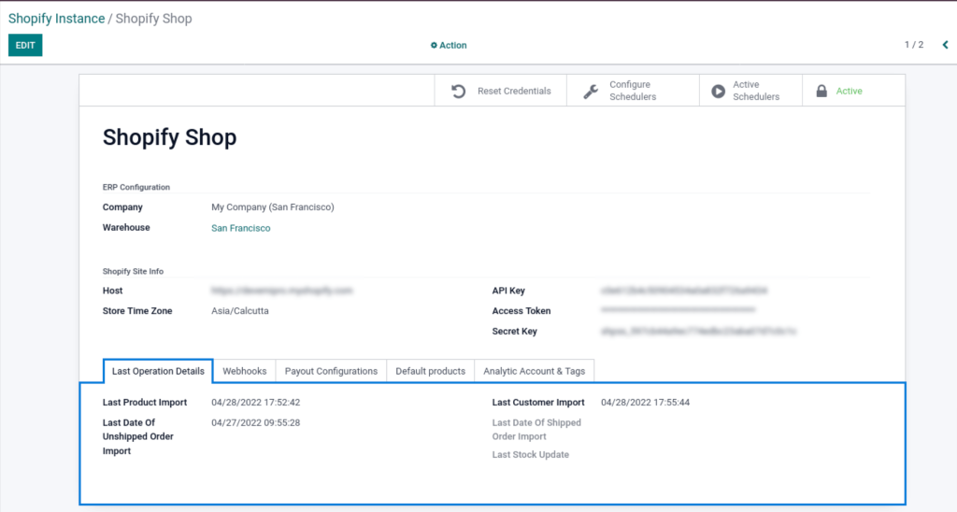Go back to Shopify Instance breadcrumb
Screen dimensions: 957x512
56,19
